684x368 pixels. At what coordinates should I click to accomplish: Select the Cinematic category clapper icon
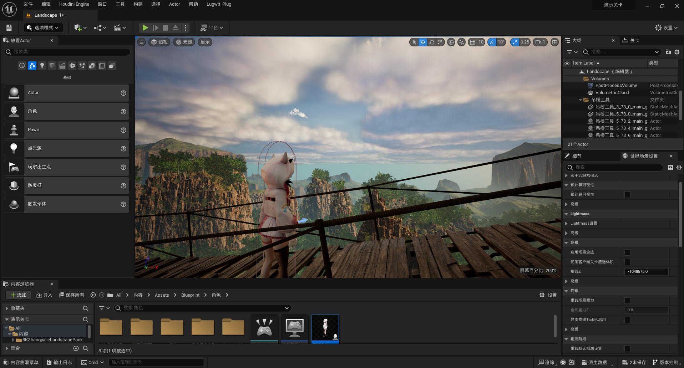(x=62, y=66)
